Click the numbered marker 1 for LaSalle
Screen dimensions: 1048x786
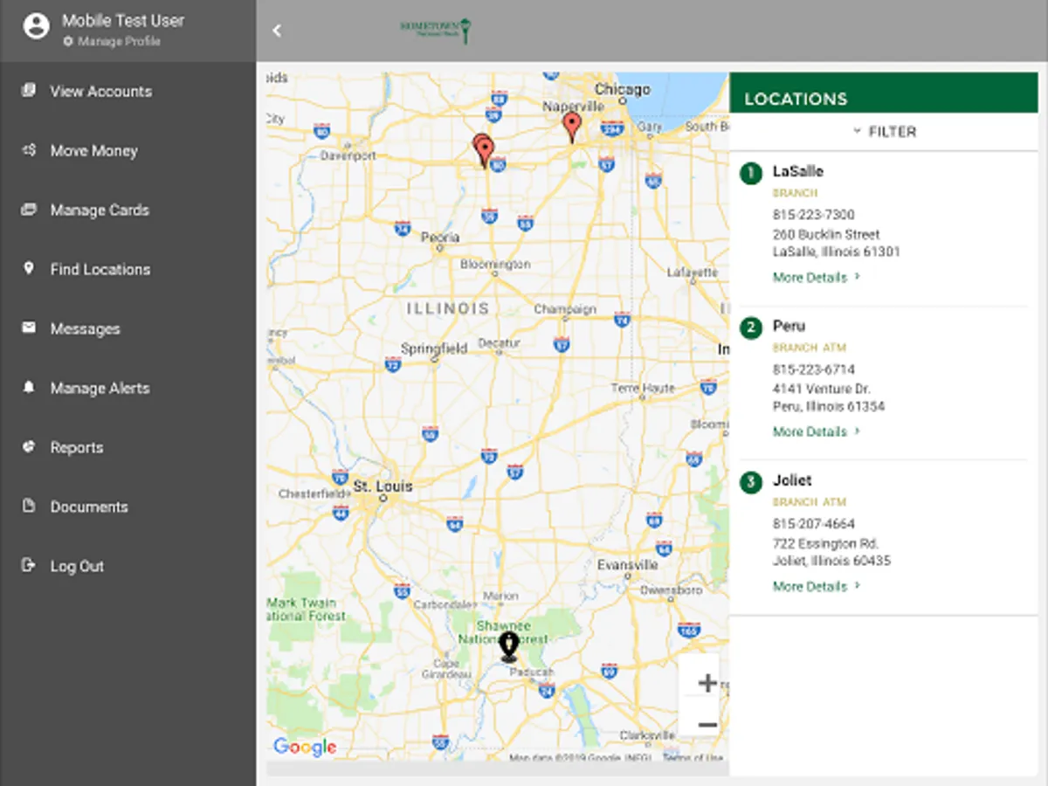(751, 173)
